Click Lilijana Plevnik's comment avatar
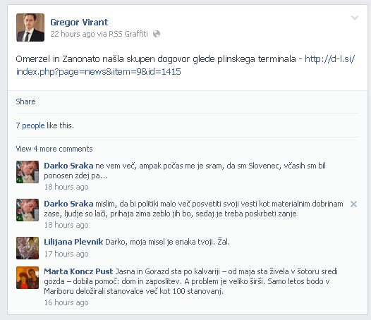 [x=28, y=248]
